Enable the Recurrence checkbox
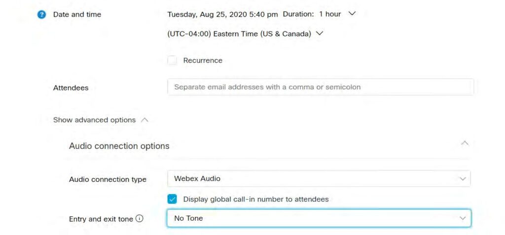505x235 pixels. coord(172,60)
